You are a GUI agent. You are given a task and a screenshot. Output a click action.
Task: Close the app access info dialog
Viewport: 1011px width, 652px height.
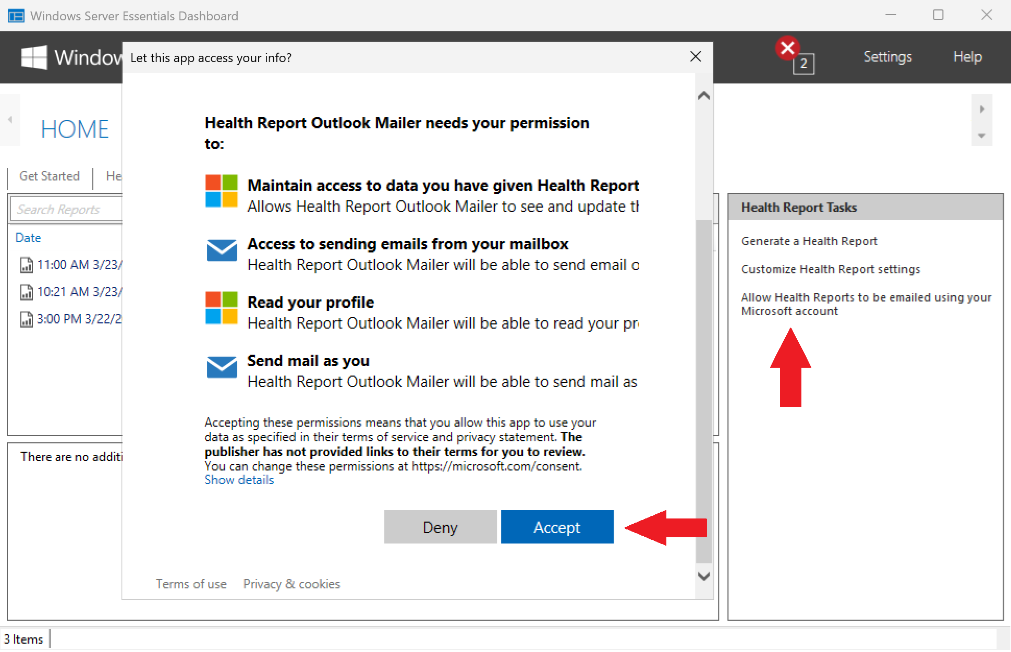[695, 57]
